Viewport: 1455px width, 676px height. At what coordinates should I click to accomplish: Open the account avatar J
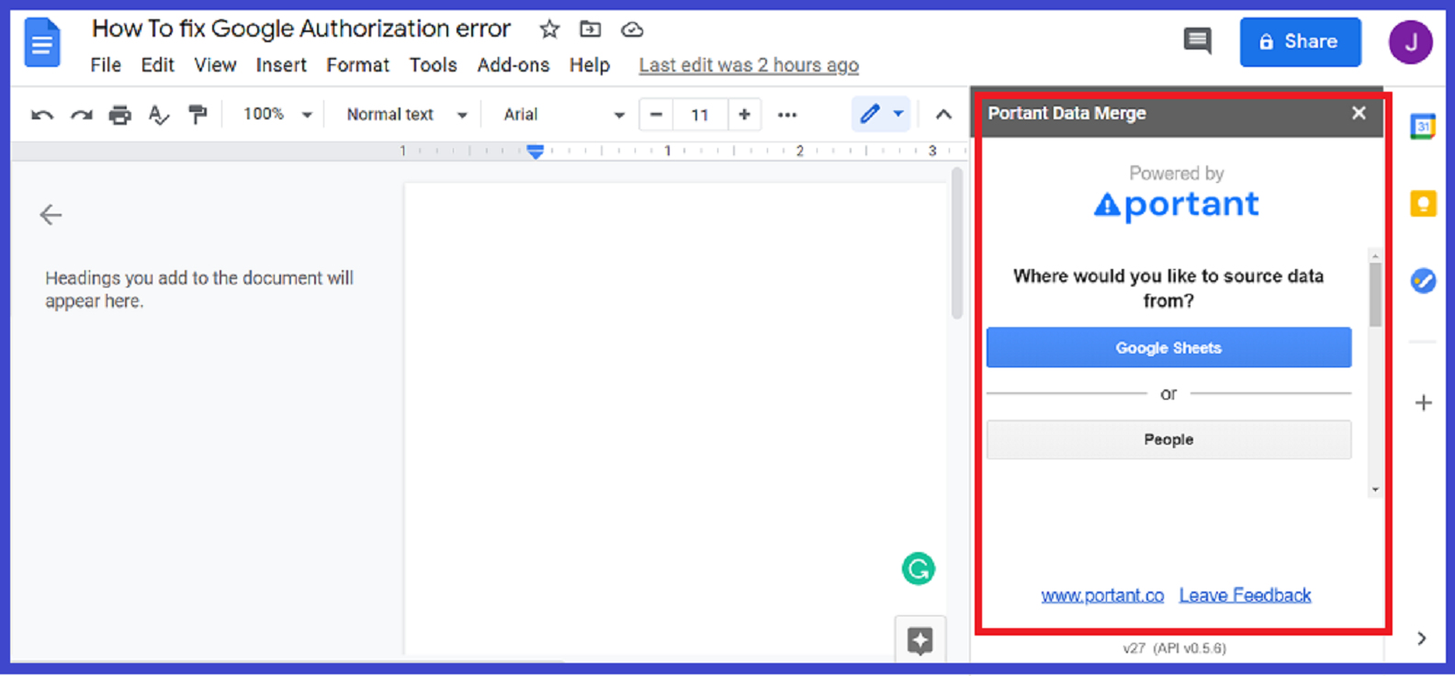[x=1410, y=41]
